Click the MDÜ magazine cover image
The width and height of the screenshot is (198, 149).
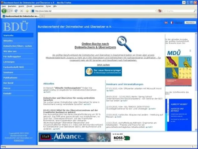tap(178, 68)
